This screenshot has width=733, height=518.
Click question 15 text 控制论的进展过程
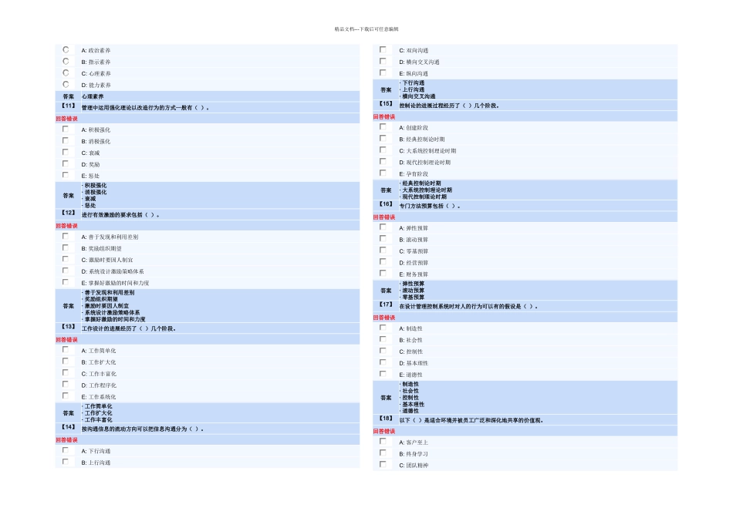pyautogui.click(x=449, y=106)
